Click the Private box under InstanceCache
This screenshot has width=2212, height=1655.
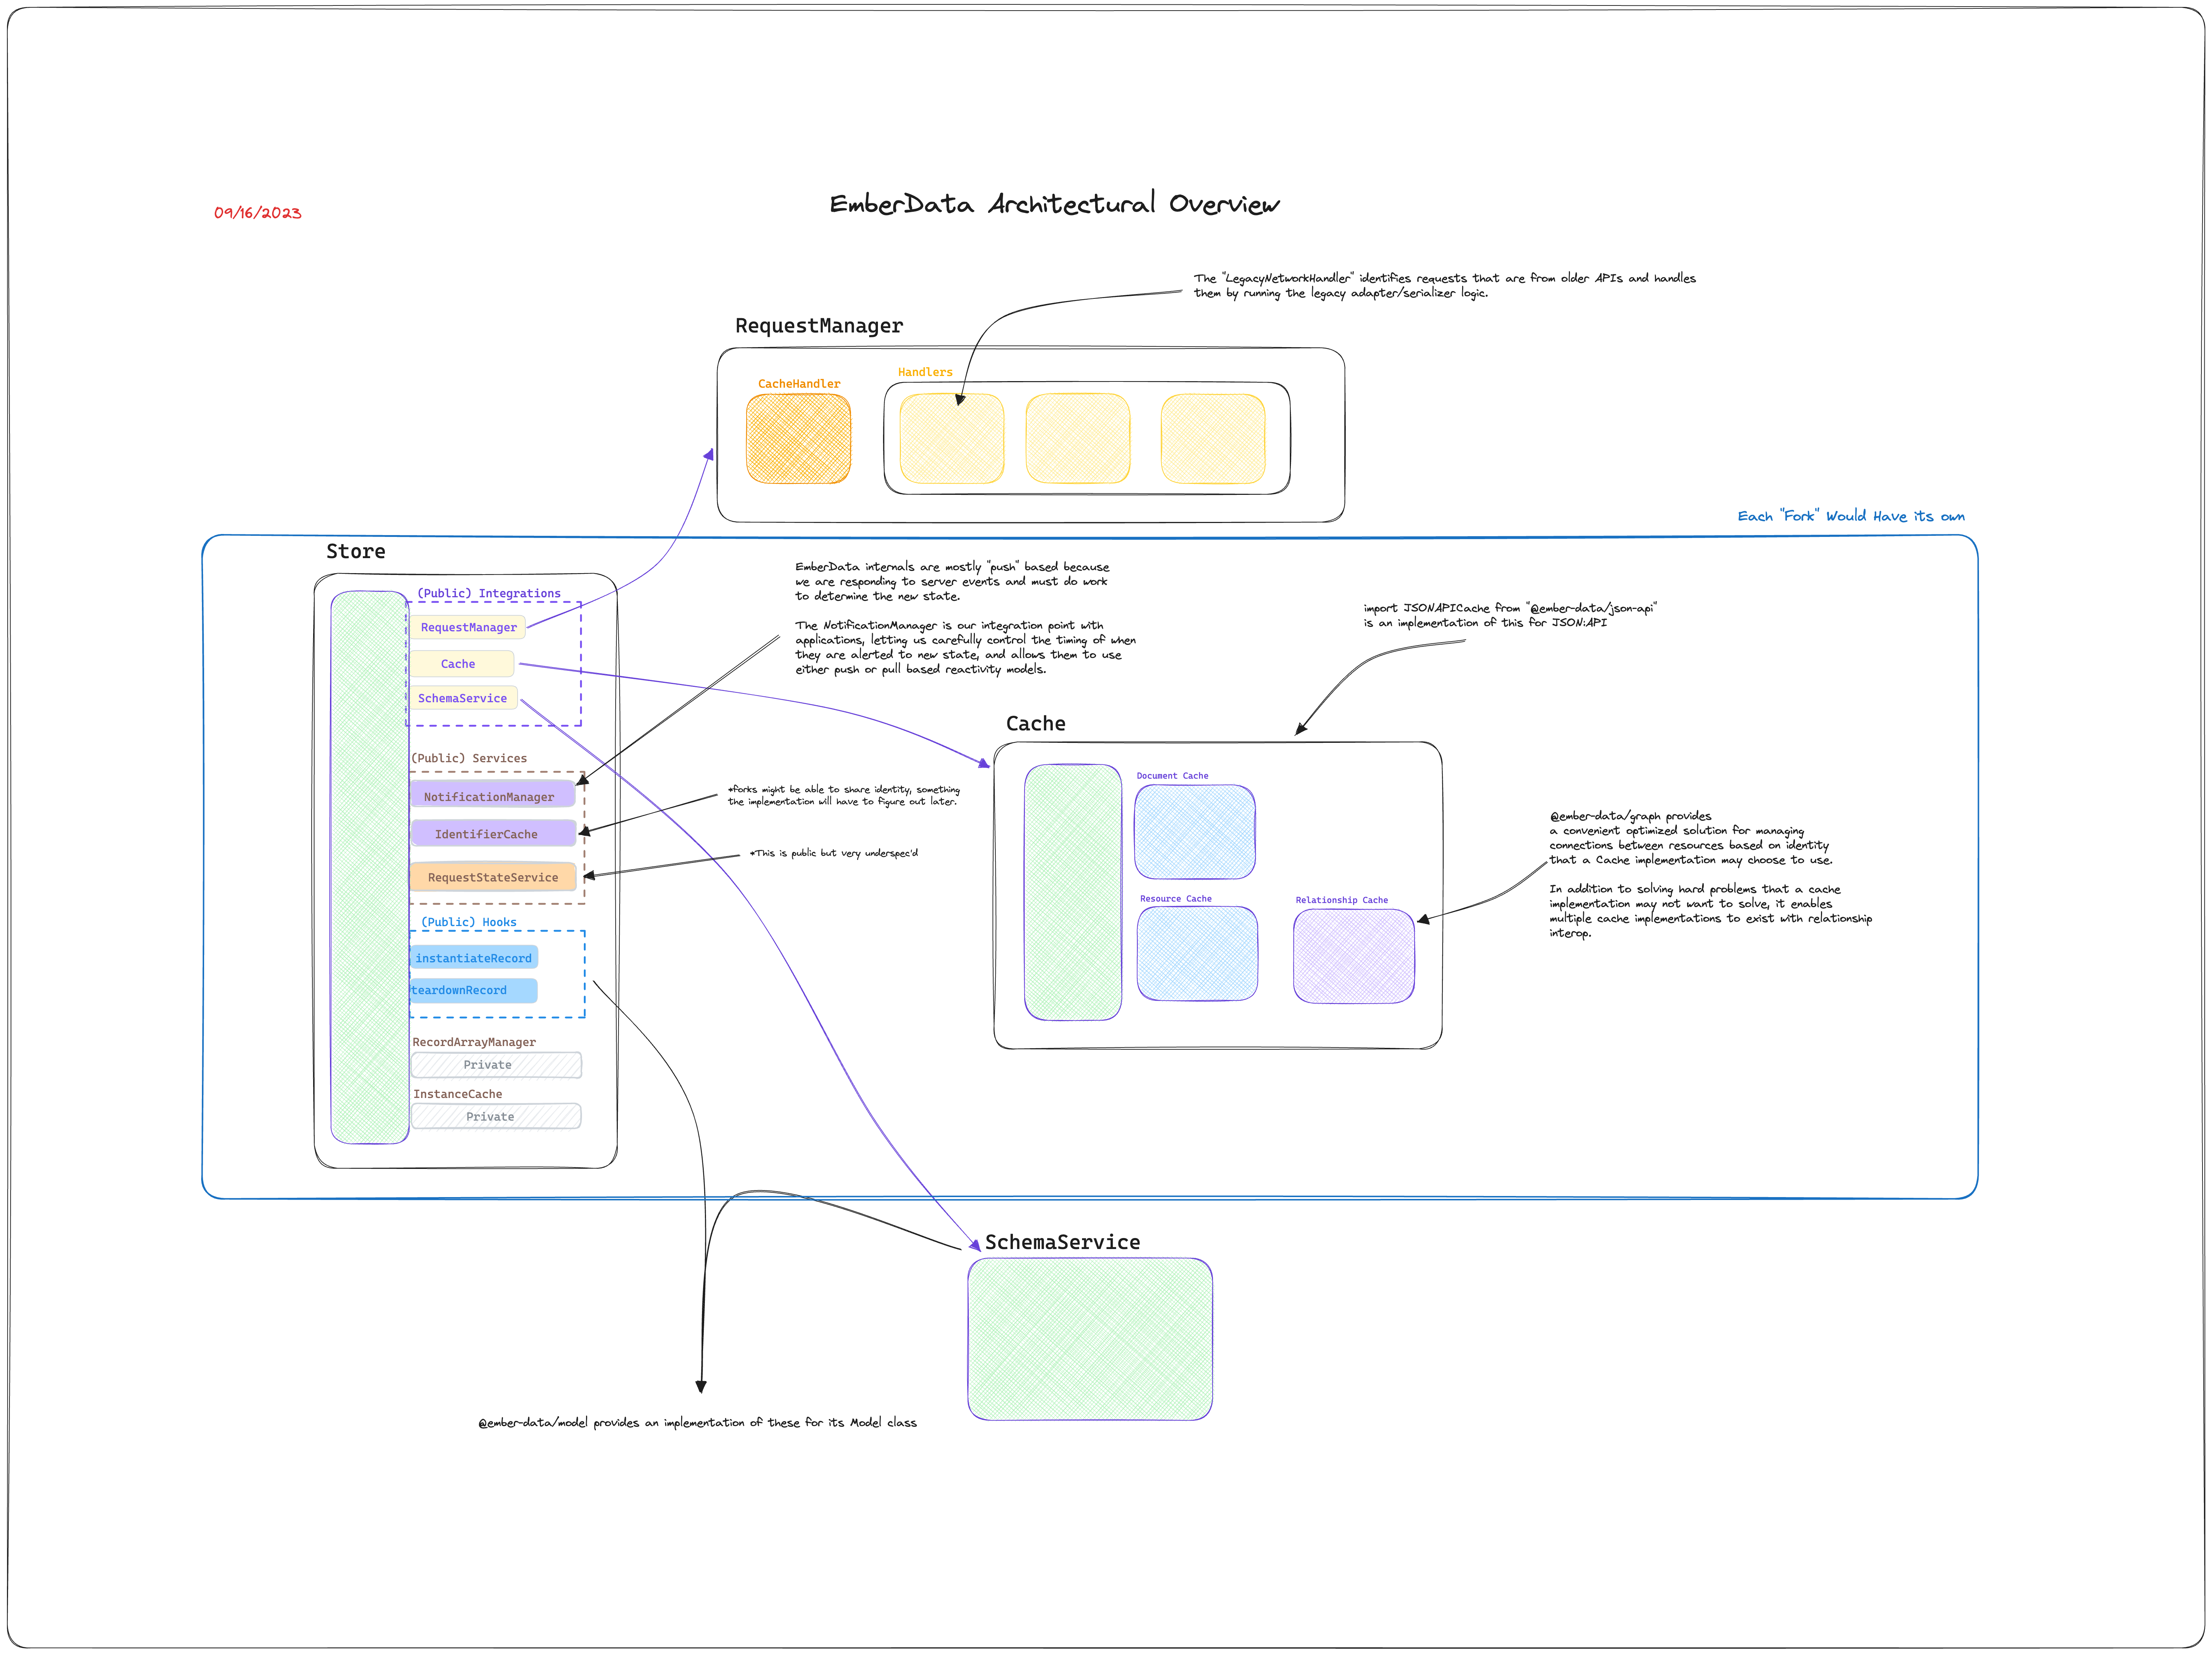point(496,1116)
